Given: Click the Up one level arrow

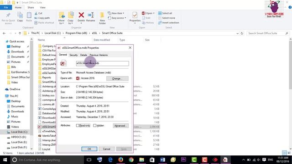Looking at the screenshot, I should [x=20, y=33].
